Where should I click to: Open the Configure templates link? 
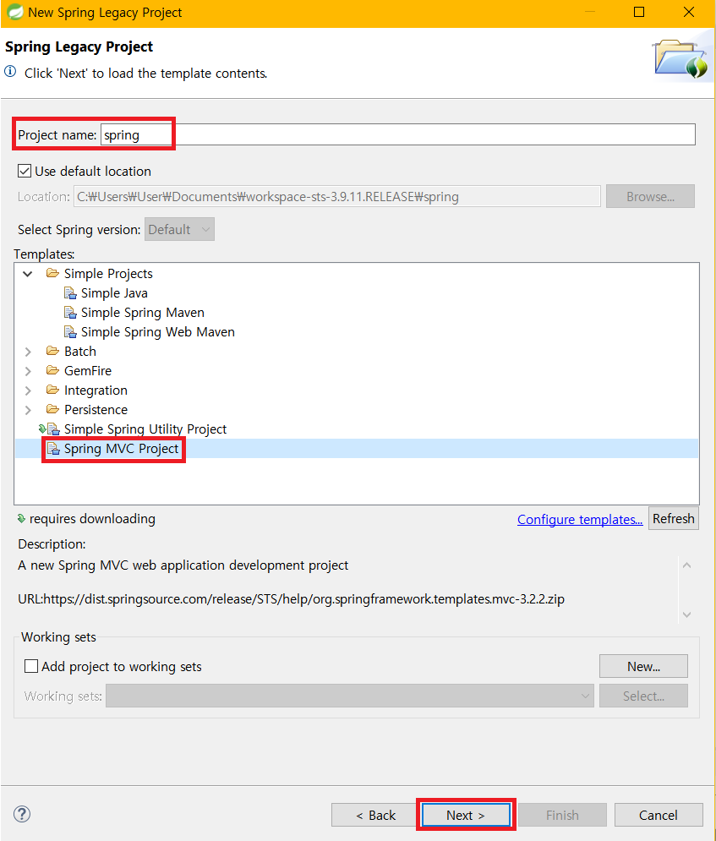tap(580, 519)
